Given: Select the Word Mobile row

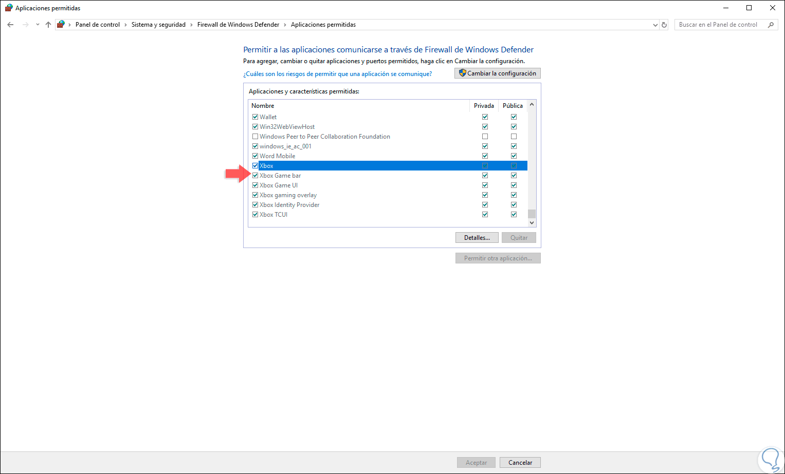Looking at the screenshot, I should [388, 156].
